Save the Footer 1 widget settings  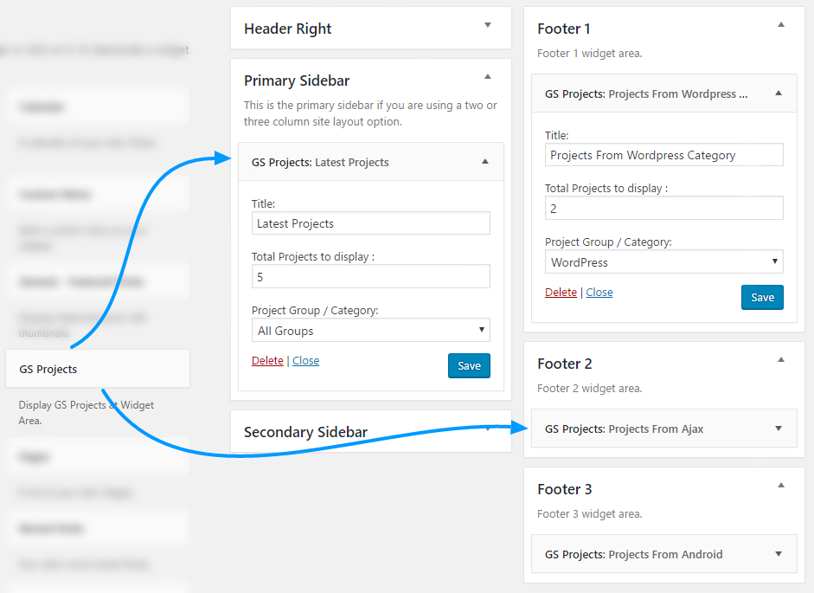[x=762, y=297]
